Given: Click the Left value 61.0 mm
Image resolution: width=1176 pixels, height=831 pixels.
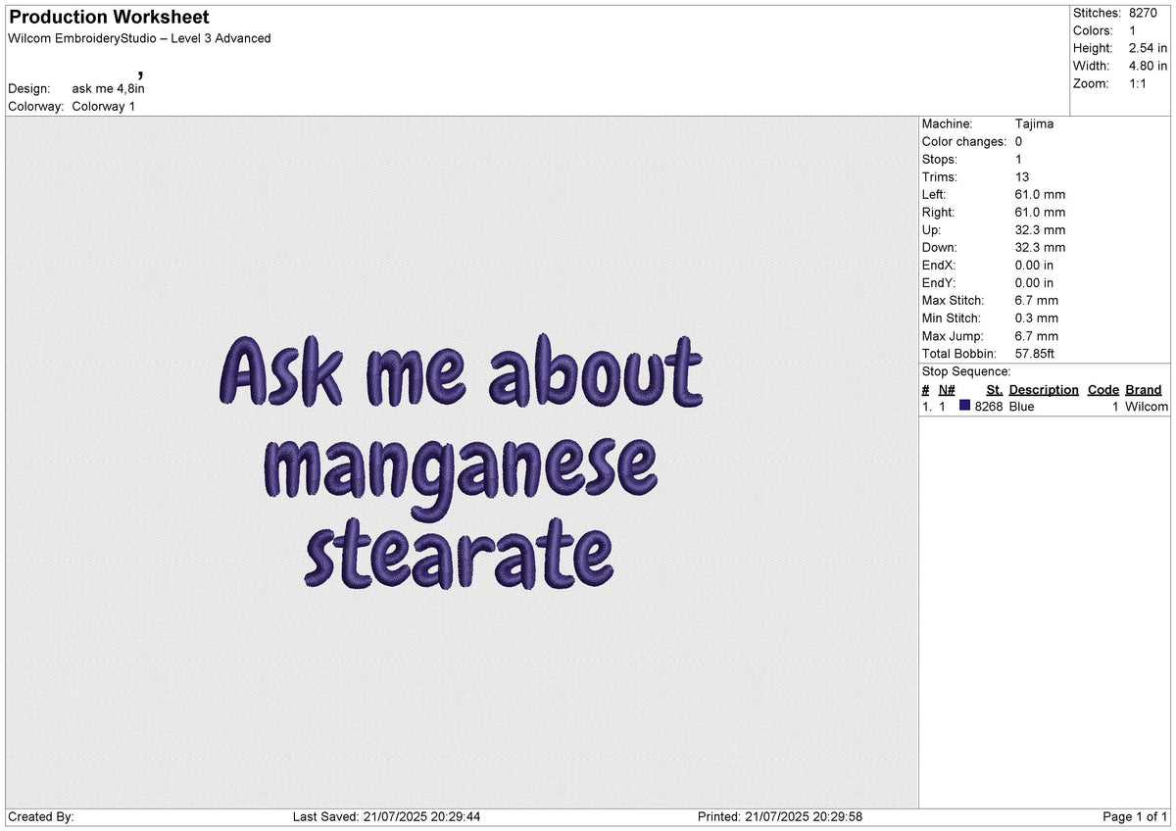Looking at the screenshot, I should pos(1040,194).
